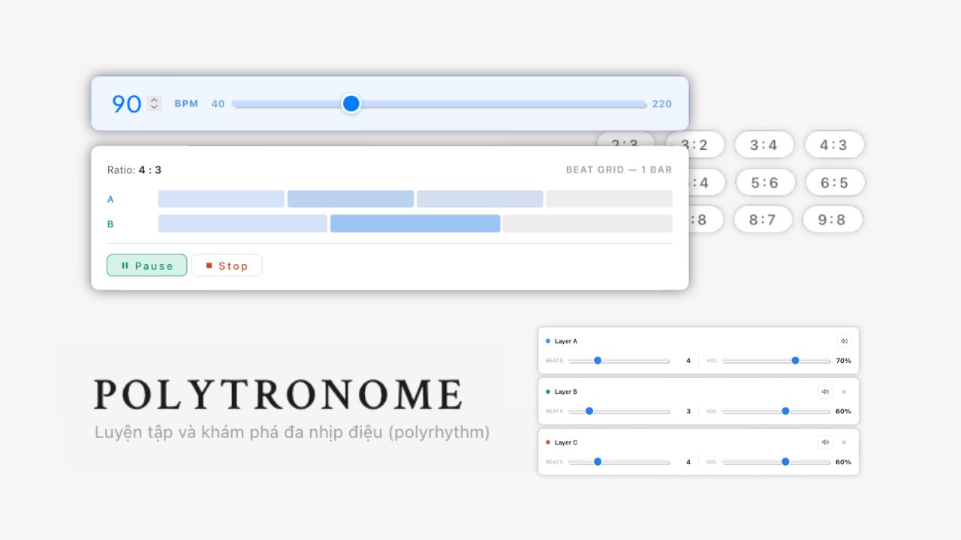Remove Layer B using its X icon
This screenshot has width=961, height=540.
[x=844, y=391]
